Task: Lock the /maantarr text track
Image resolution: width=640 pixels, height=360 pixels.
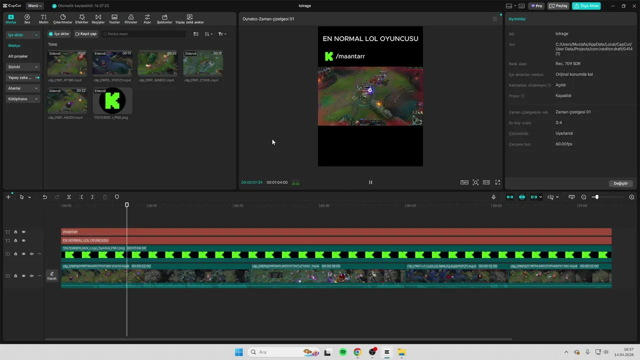Action: (15, 232)
